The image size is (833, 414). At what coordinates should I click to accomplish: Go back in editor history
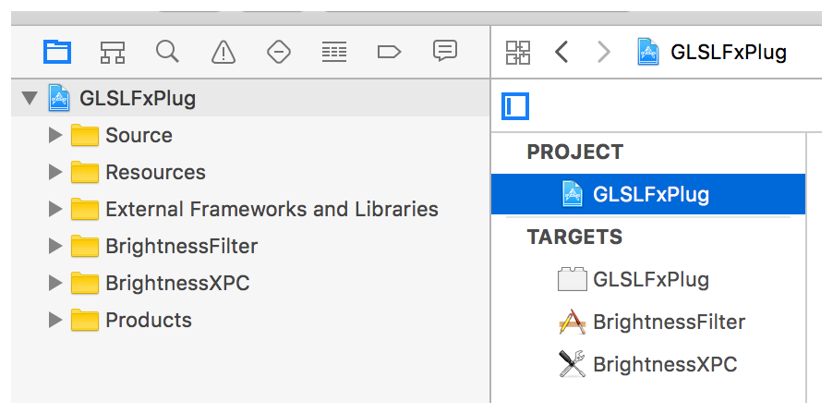tap(561, 52)
